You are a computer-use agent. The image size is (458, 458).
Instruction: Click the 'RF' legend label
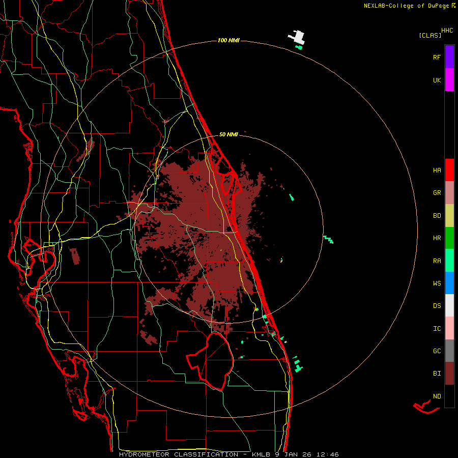437,57
